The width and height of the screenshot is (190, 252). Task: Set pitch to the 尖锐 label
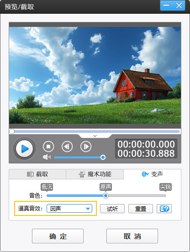pos(165,187)
